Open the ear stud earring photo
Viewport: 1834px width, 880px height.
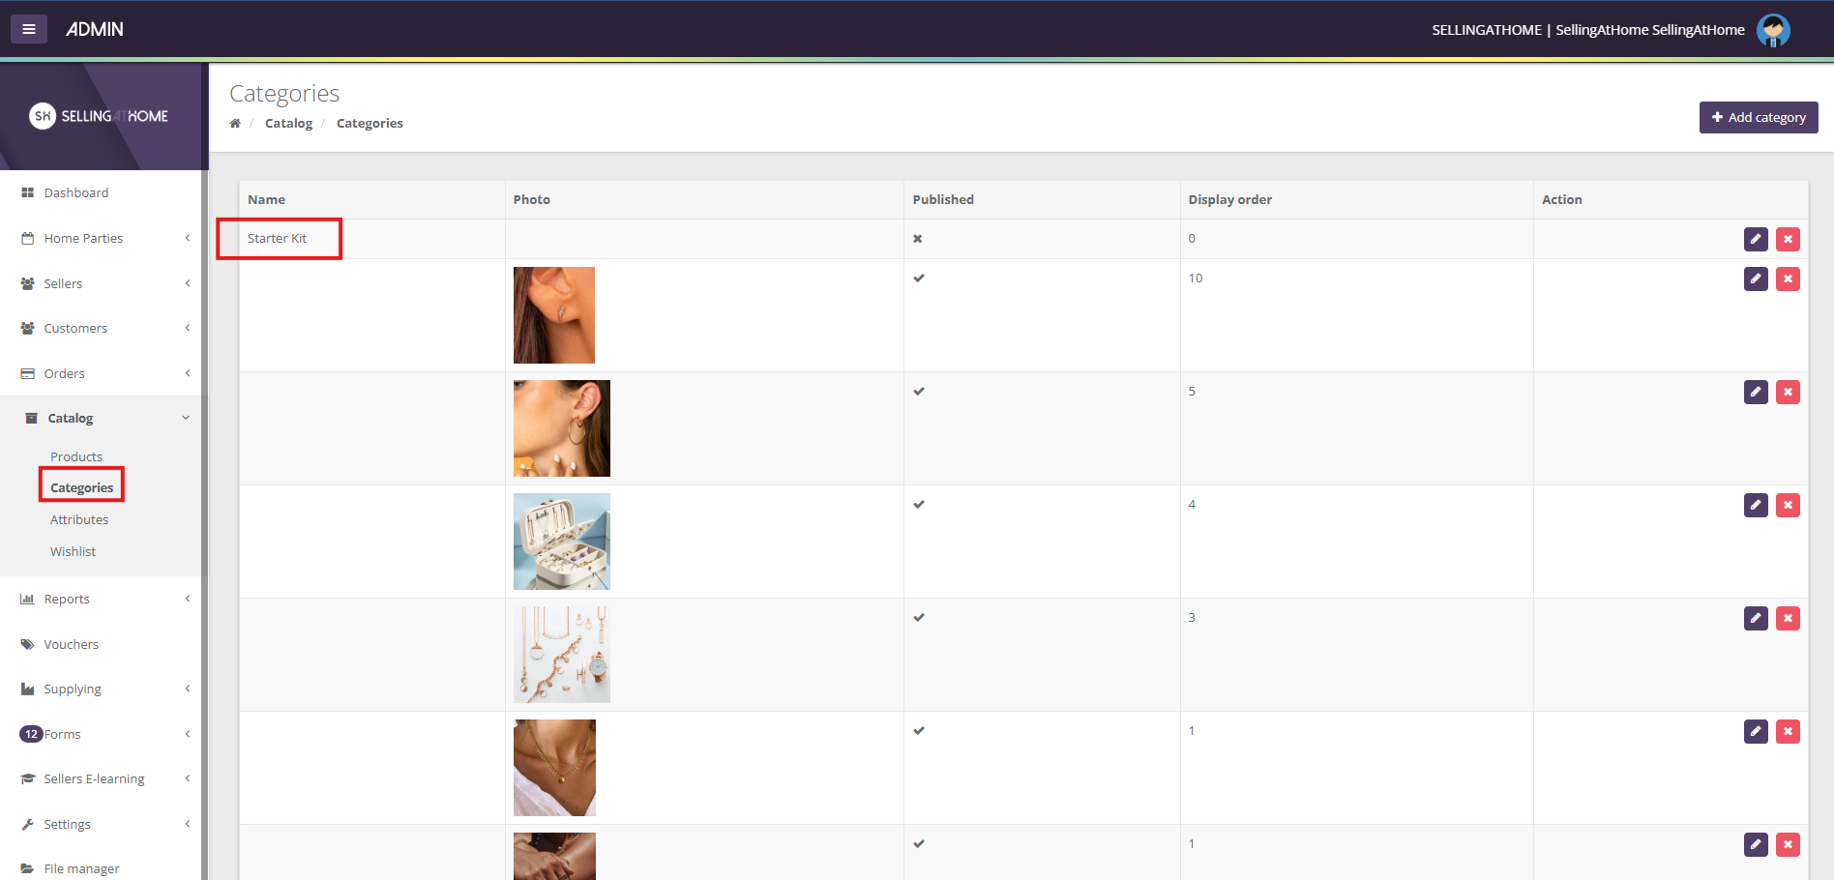tap(554, 315)
